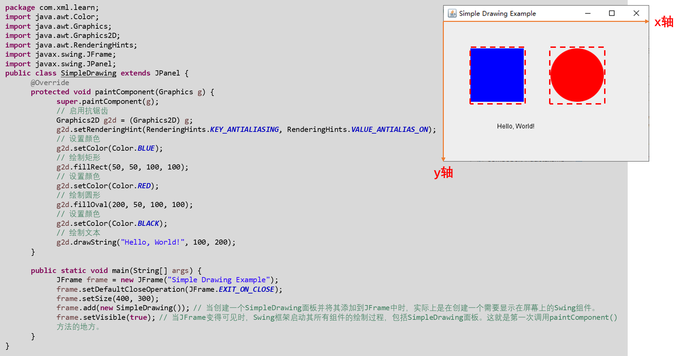Click the paintComponent method declaration
This screenshot has width=682, height=356.
pos(123,92)
